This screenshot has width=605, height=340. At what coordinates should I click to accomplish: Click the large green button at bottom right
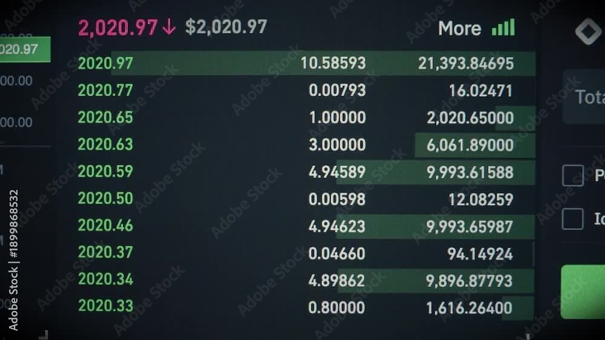(x=583, y=292)
